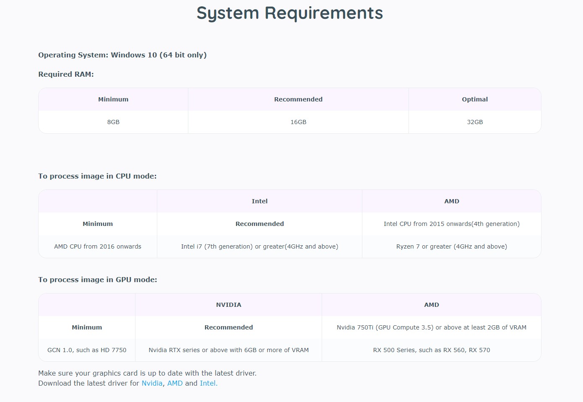
Task: Click 'Intel CPU from 2015 onwards(4th generation)' cell
Action: [452, 224]
